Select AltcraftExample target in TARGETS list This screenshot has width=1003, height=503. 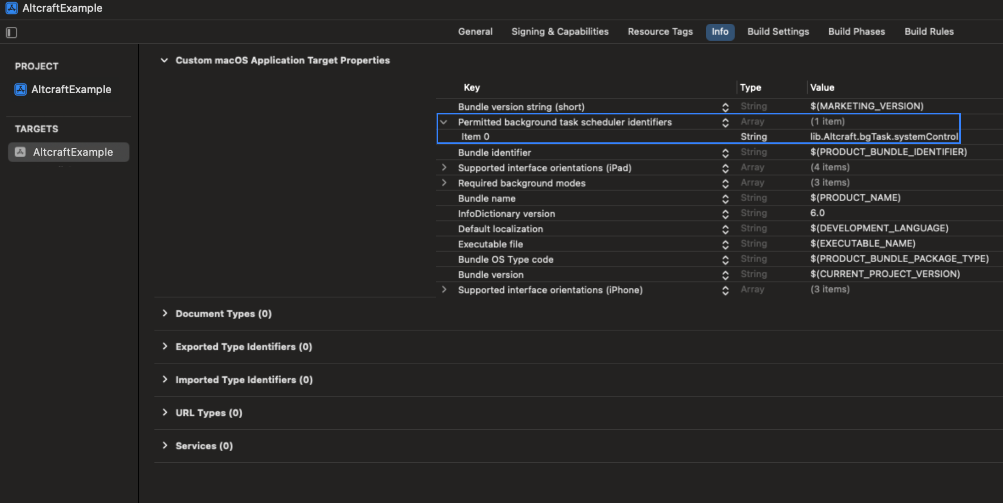point(69,152)
